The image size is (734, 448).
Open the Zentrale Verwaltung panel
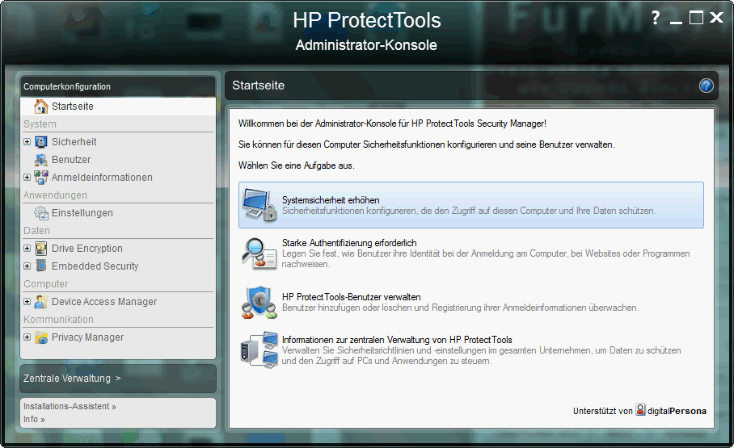point(118,379)
